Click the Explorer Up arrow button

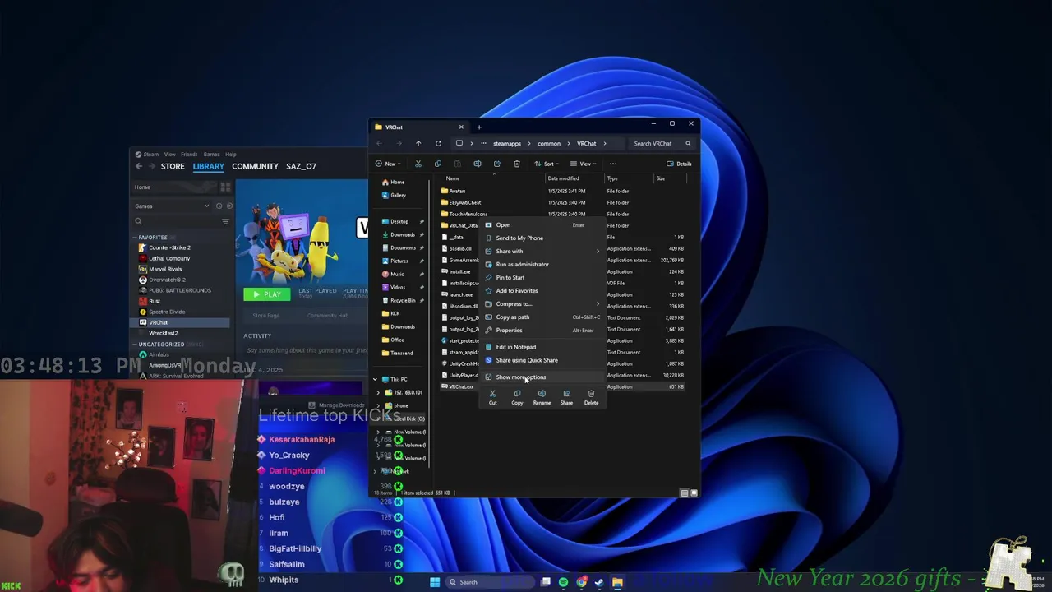418,143
